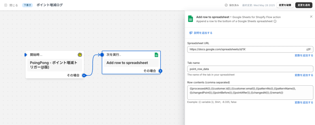
Task: Click the 最終変更 Wed May 28 2025 text
Action: pos(258,5)
